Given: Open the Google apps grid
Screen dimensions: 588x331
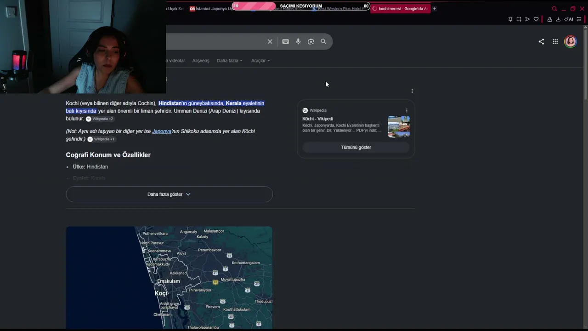Looking at the screenshot, I should click(555, 41).
